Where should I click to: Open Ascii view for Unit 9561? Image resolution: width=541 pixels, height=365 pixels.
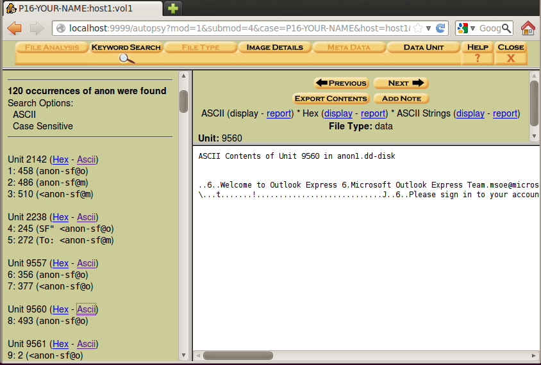87,344
